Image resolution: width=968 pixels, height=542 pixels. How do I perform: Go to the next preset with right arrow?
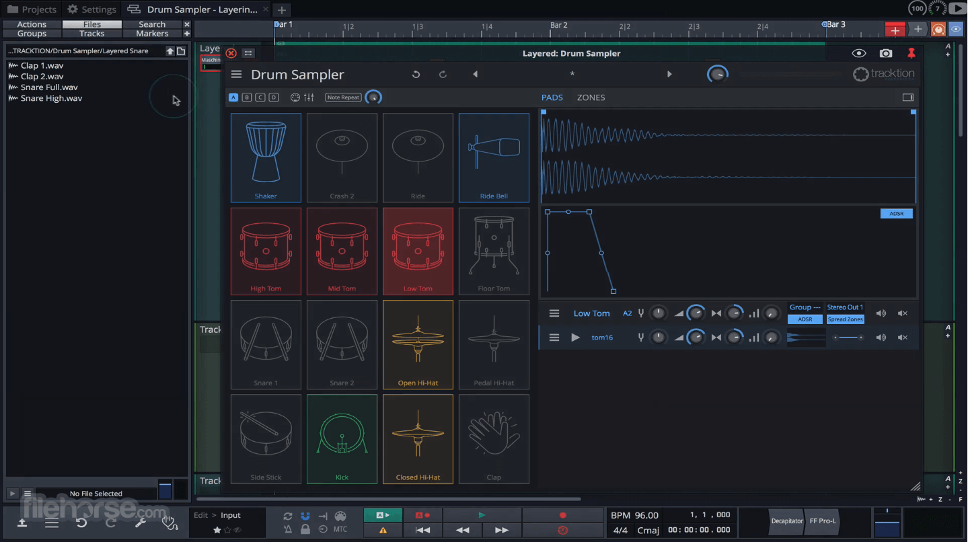pos(669,75)
